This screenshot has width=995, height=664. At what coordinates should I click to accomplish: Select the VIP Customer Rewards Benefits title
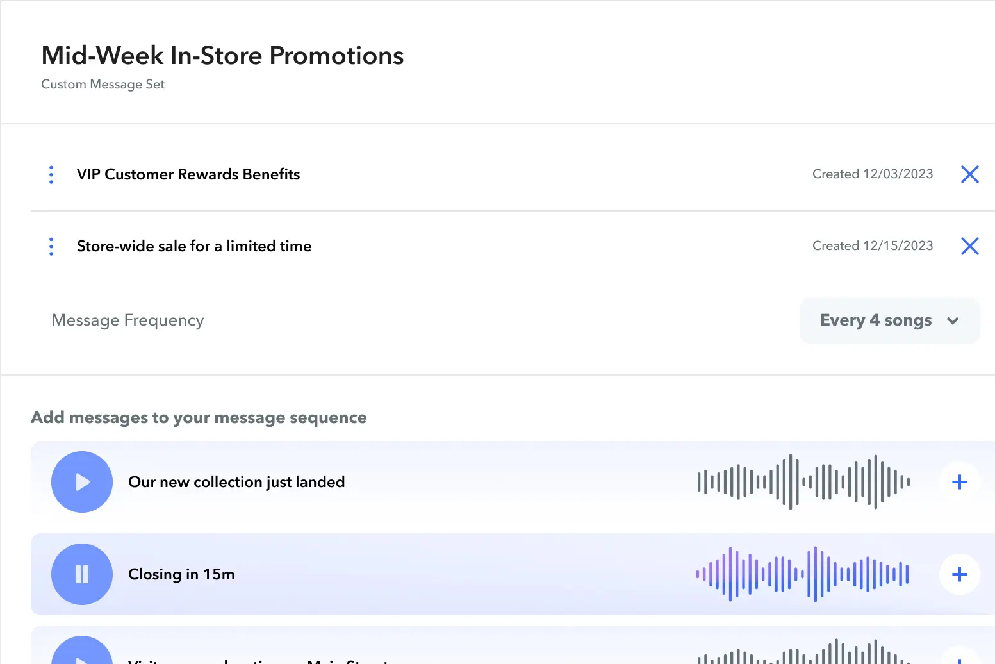pyautogui.click(x=188, y=174)
